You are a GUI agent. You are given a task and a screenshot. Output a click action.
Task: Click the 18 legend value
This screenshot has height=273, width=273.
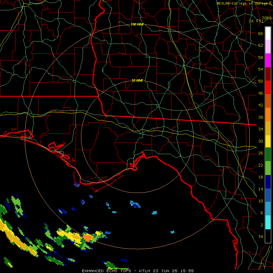pyautogui.click(x=261, y=177)
